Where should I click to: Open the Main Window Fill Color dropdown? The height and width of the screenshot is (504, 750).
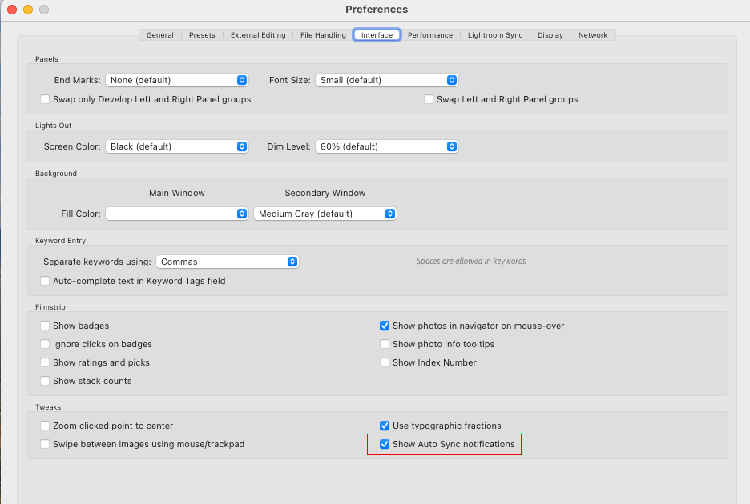click(x=176, y=214)
